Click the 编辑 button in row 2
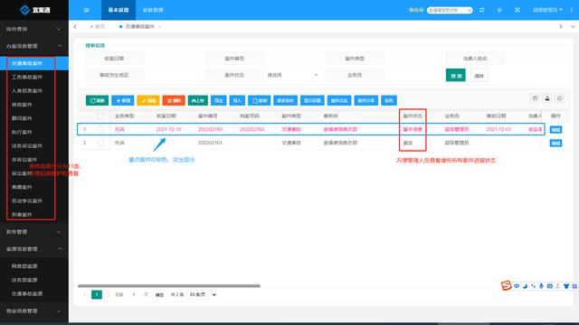Screen dimensions: 579x325 click(x=555, y=143)
